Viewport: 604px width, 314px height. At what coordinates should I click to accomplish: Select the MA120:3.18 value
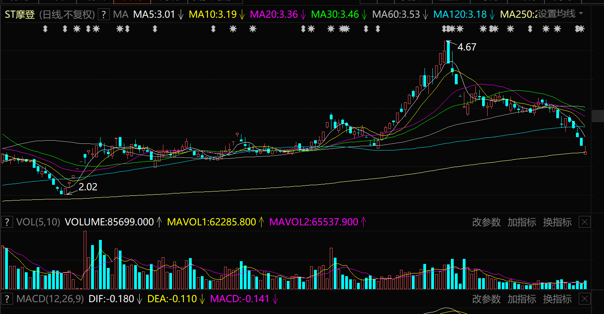click(x=460, y=15)
